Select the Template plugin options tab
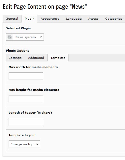The image size is (125, 160). 58,58
